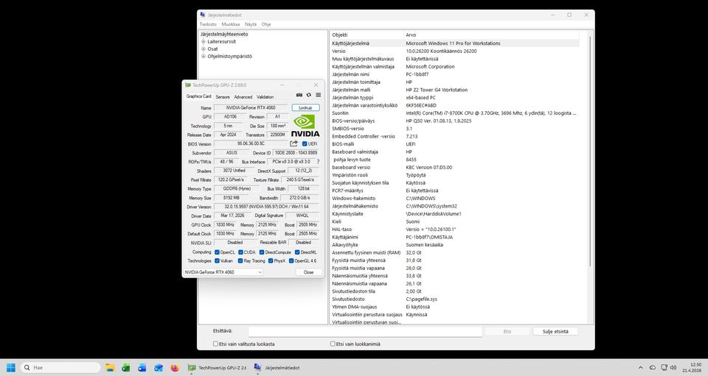Click the taskbar Hae search box
Viewport: 708px width, 376px height.
pyautogui.click(x=60, y=367)
